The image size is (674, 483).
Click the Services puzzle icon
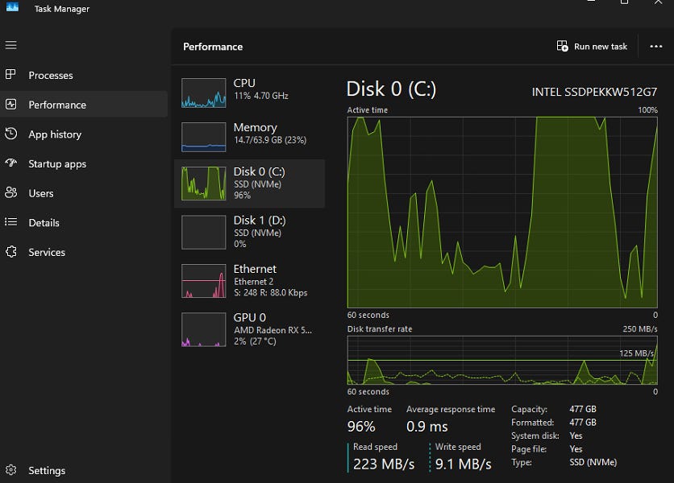click(x=10, y=252)
